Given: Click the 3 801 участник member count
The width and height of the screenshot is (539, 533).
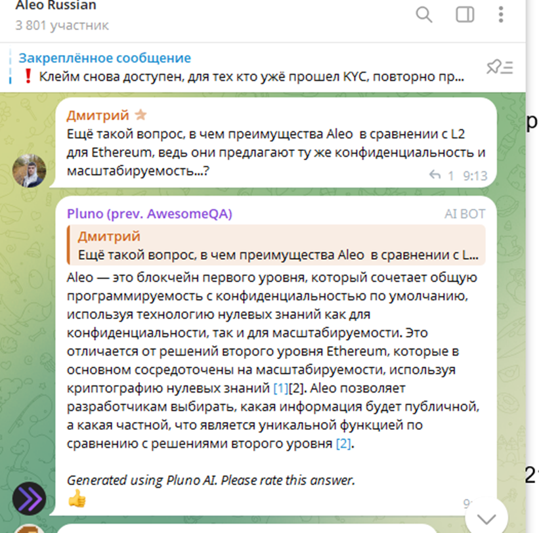Looking at the screenshot, I should coord(62,26).
